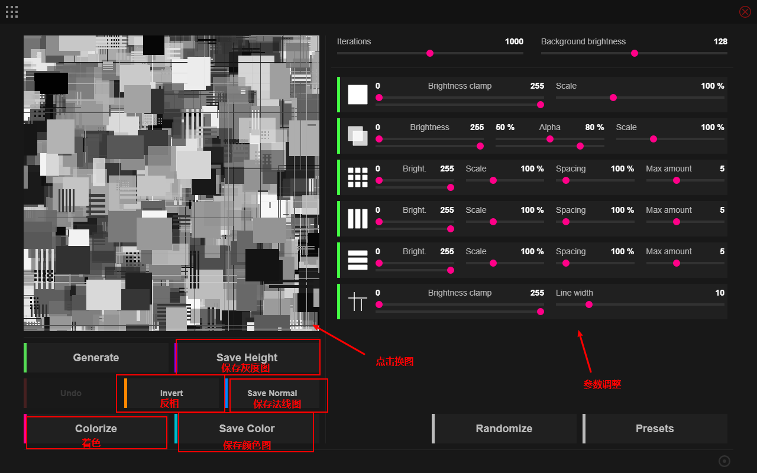Click the 3x3 grid pattern icon
This screenshot has height=473, width=757.
(357, 177)
